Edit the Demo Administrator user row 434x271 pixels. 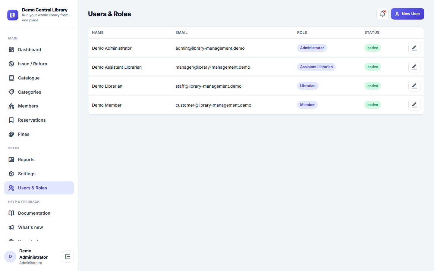point(414,48)
